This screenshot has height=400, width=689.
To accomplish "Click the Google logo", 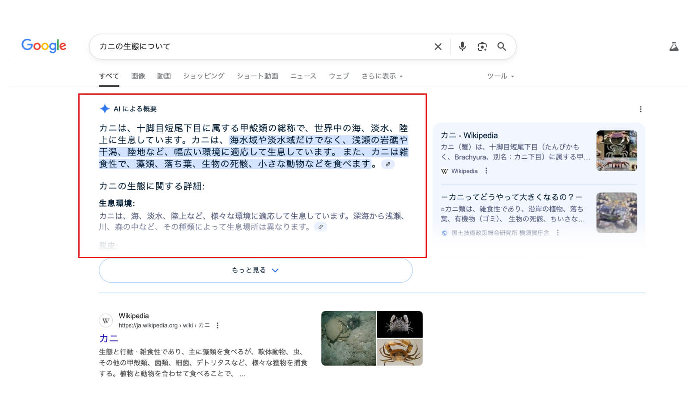I will click(x=44, y=46).
